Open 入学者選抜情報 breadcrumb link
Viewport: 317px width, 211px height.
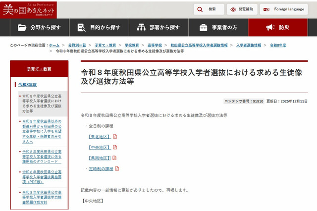click(x=249, y=45)
